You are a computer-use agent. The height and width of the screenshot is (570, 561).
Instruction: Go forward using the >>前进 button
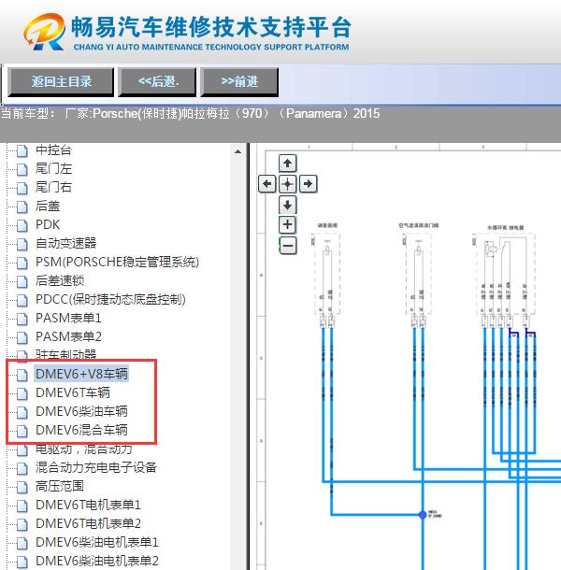click(x=239, y=82)
